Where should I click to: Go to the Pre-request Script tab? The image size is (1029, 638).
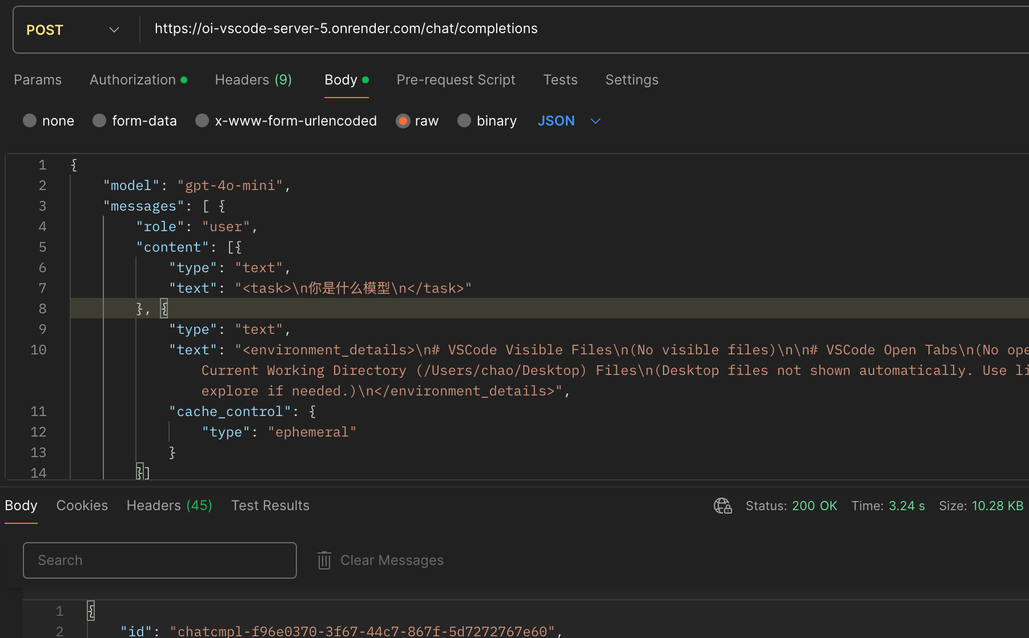coord(456,80)
